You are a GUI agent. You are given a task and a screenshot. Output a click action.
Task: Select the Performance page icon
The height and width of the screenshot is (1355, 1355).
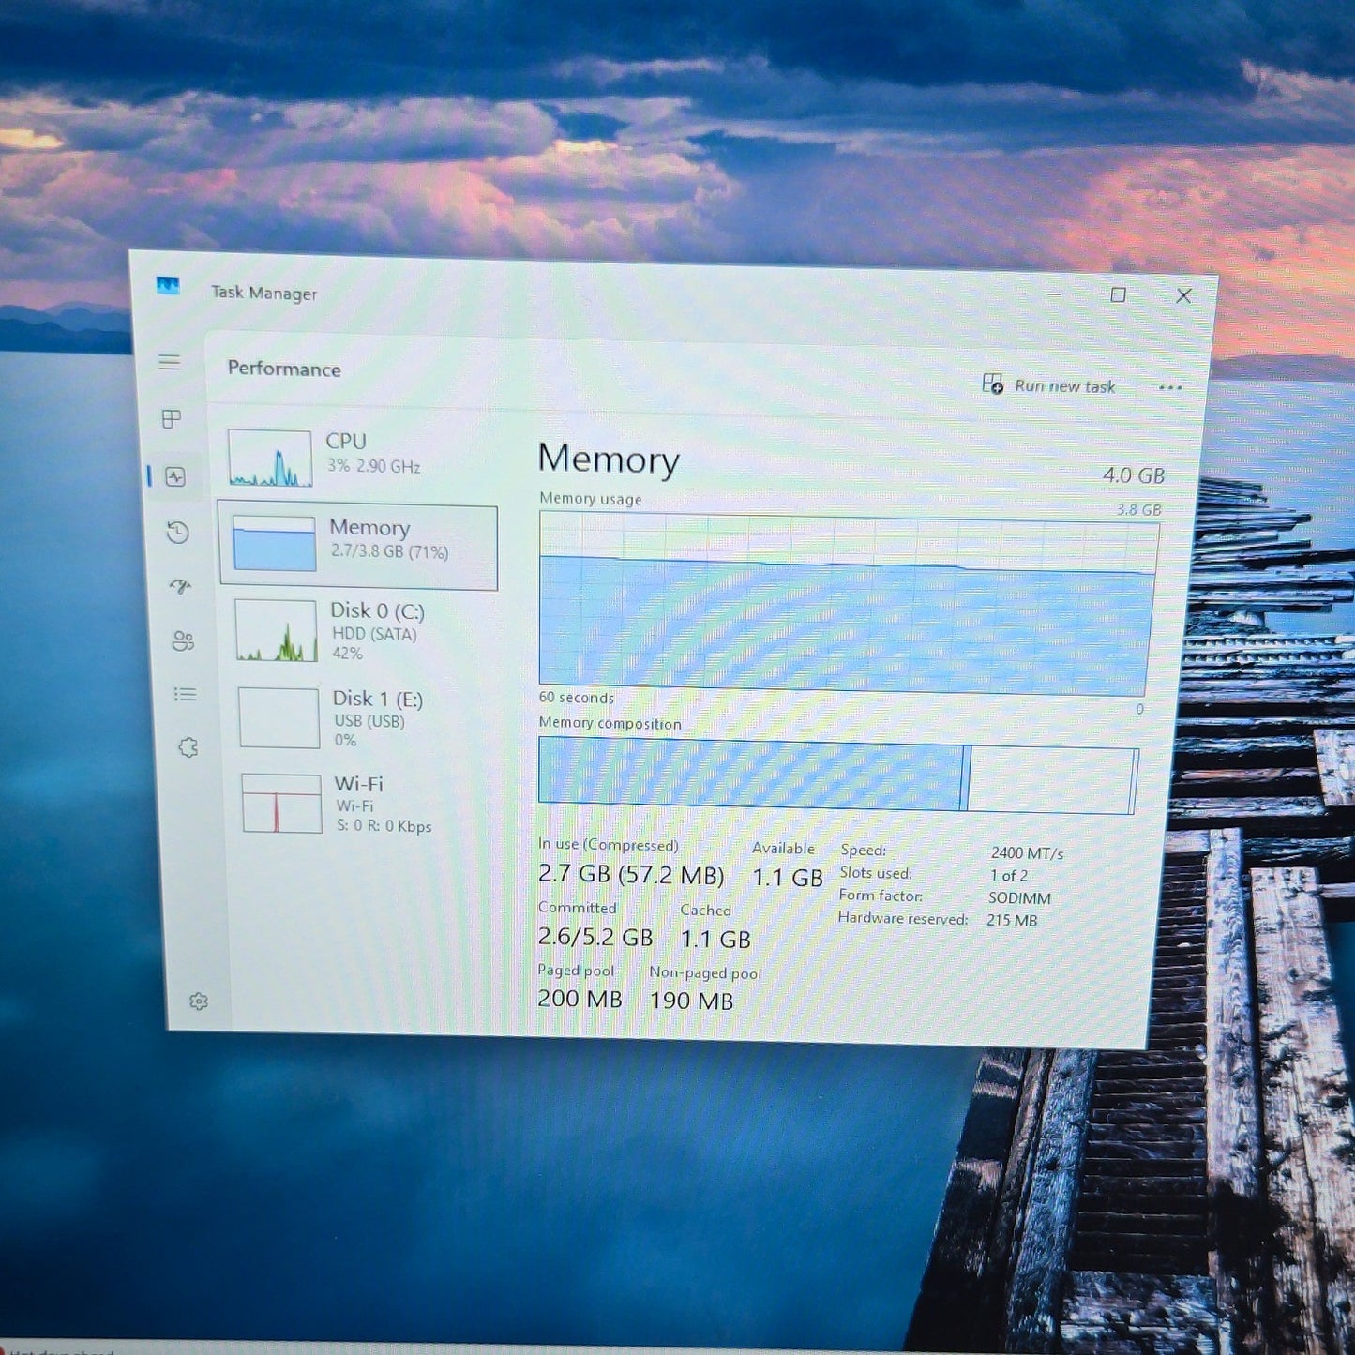pyautogui.click(x=175, y=476)
